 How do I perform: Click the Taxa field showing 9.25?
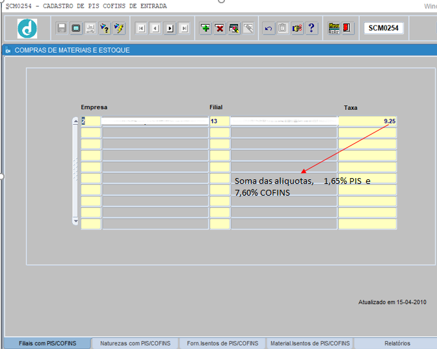(367, 121)
